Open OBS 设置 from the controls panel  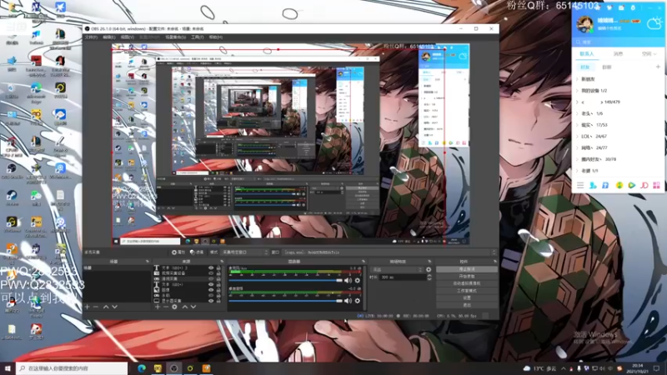click(x=467, y=298)
